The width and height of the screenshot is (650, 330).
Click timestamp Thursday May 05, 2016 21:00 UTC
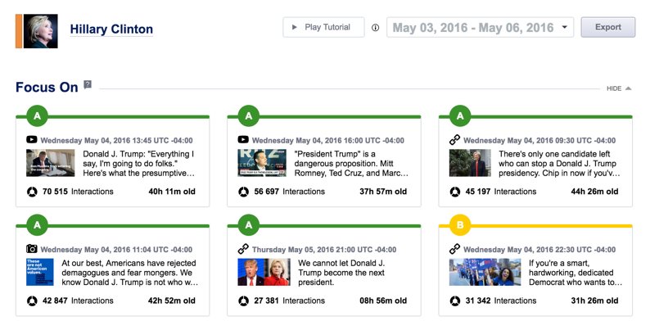coord(324,249)
